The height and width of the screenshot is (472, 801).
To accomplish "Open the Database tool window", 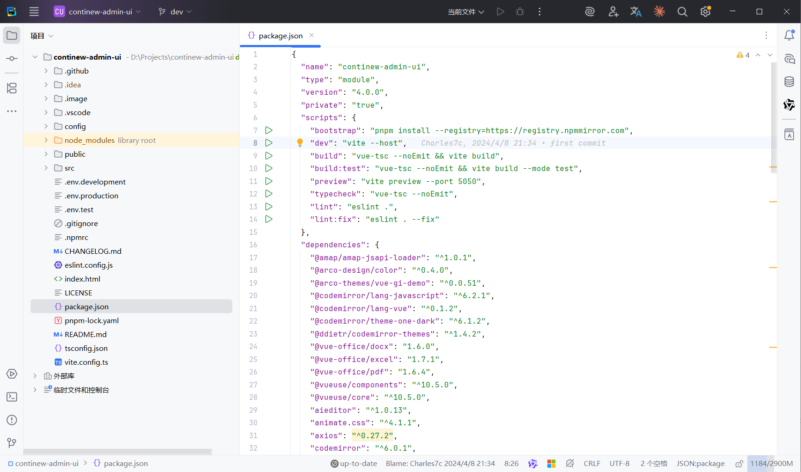I will click(789, 82).
